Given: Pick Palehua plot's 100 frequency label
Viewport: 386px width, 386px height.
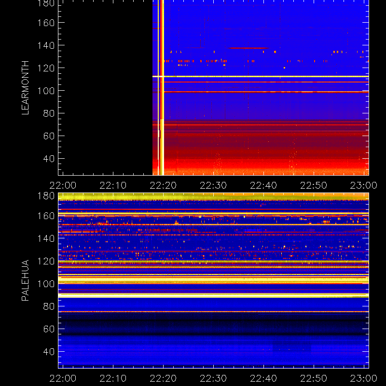Looking at the screenshot, I should (x=46, y=284).
